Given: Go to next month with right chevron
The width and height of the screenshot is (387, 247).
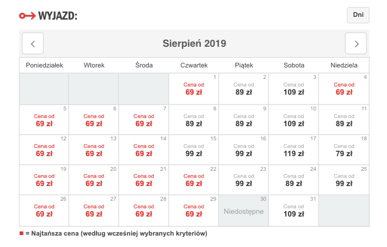Looking at the screenshot, I should [356, 44].
